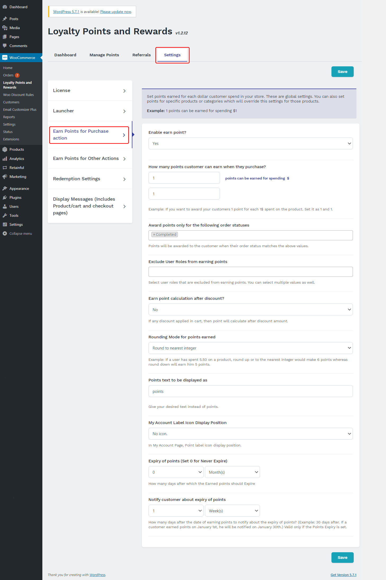Click the Products box icon
This screenshot has width=386, height=580.
[5, 149]
